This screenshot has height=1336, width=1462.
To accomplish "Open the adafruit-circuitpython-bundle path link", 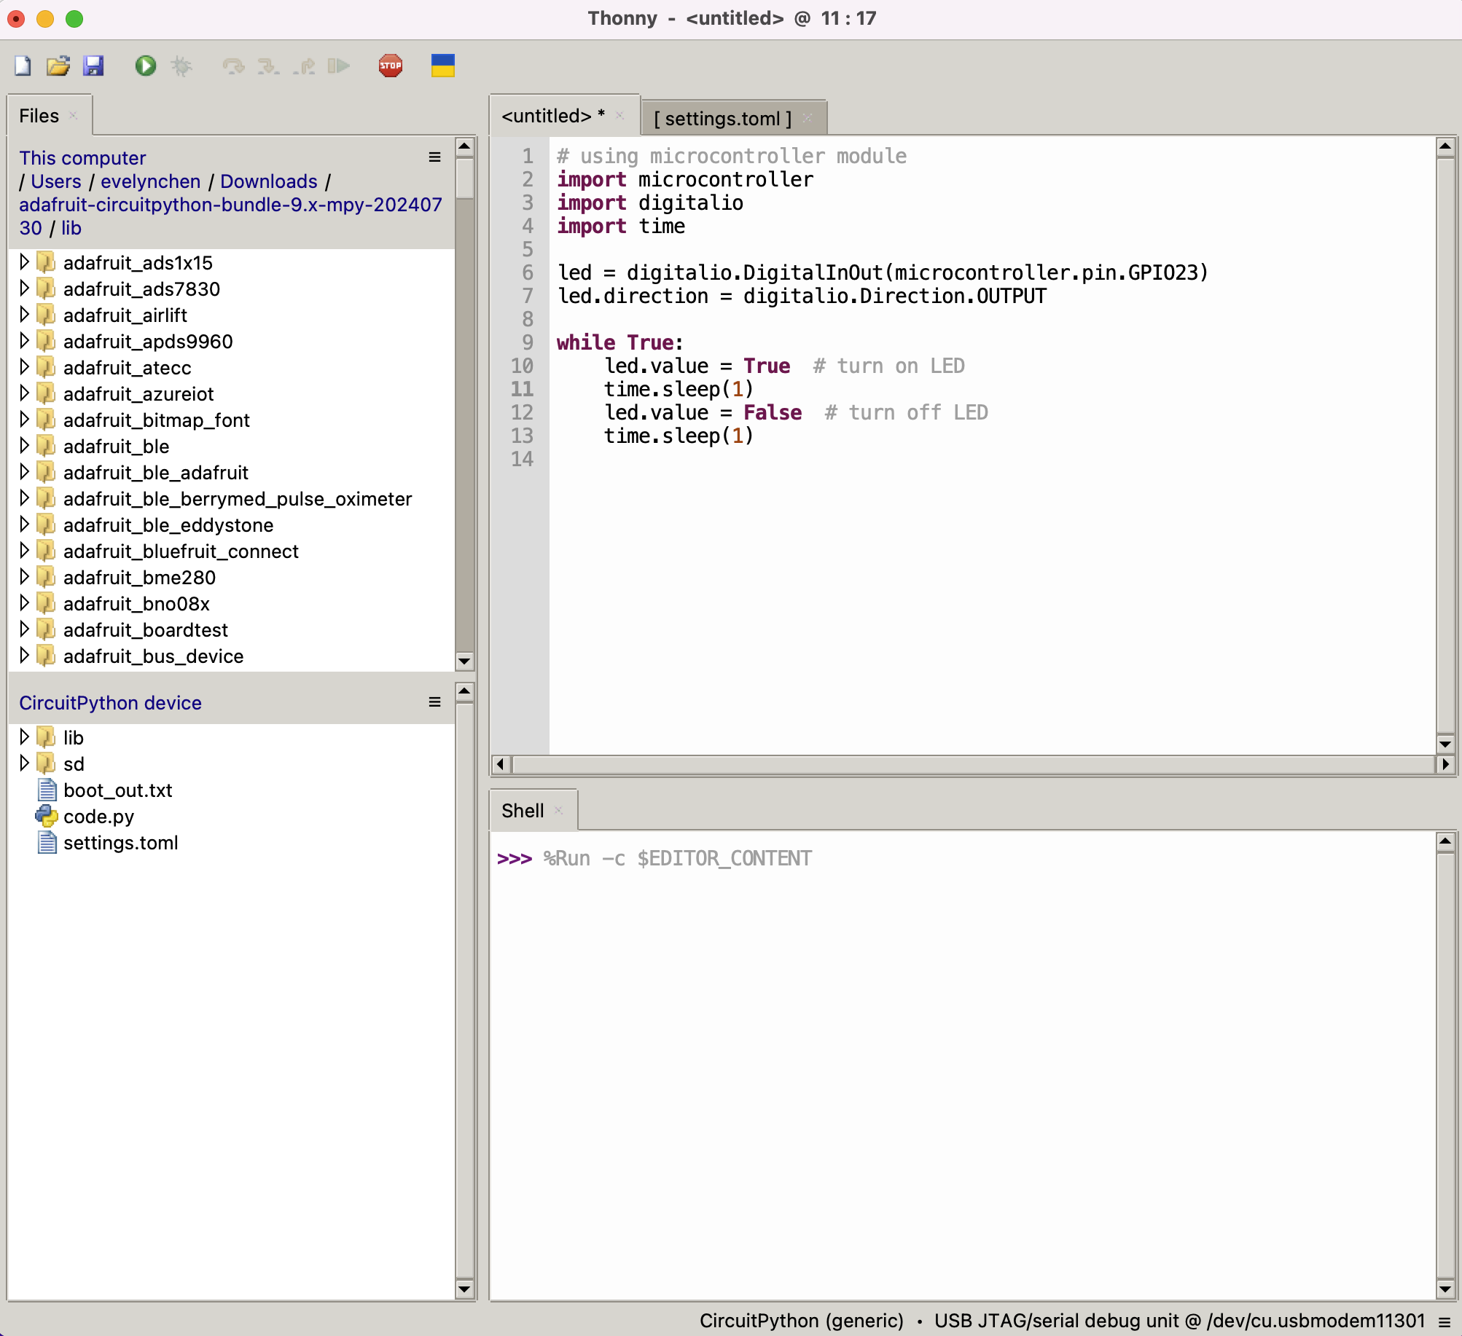I will (x=230, y=205).
